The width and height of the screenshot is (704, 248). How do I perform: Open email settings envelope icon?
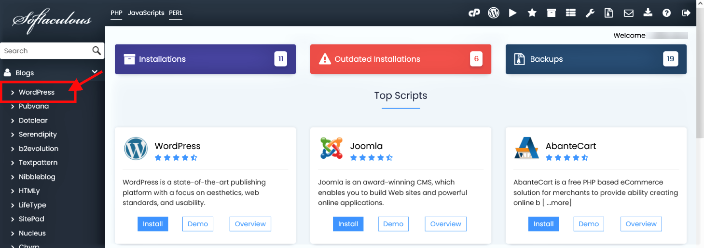[628, 13]
